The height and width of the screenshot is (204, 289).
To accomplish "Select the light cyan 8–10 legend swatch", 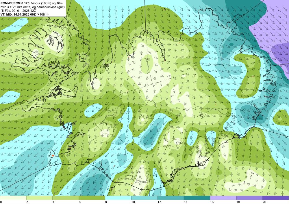I will (x=118, y=198).
